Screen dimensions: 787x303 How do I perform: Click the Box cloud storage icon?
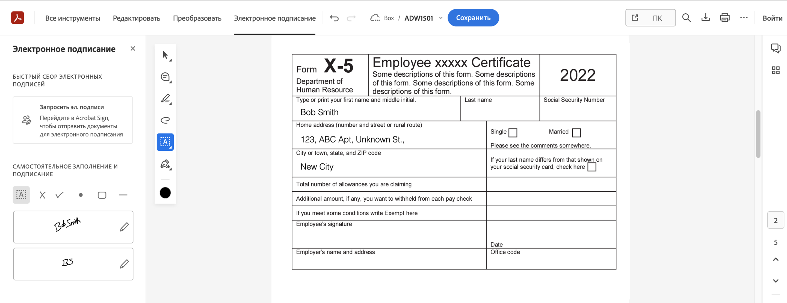pyautogui.click(x=375, y=18)
